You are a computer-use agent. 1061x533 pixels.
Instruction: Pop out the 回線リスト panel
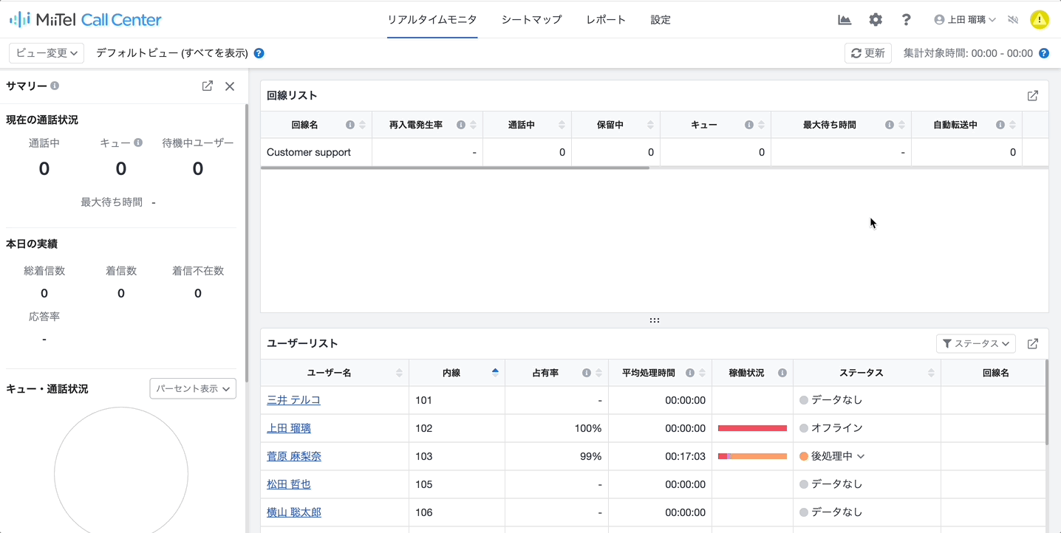click(1033, 96)
